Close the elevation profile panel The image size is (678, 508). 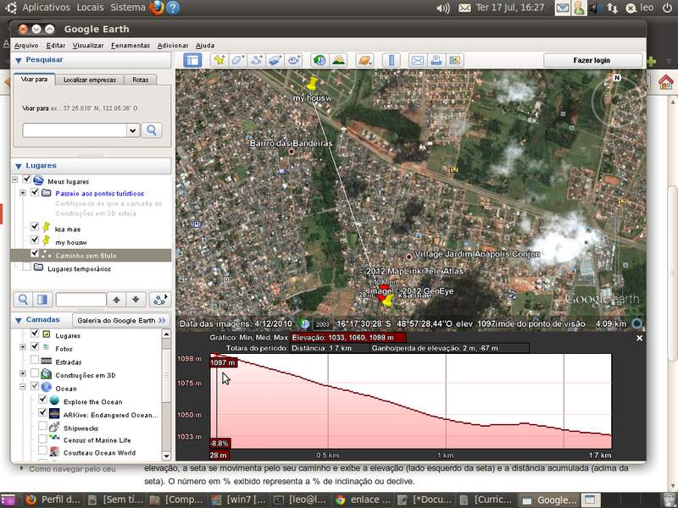tap(640, 338)
